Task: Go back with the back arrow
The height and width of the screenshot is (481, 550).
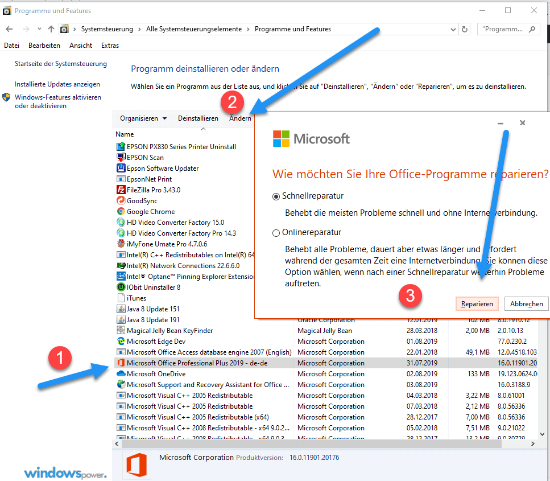Action: point(10,29)
